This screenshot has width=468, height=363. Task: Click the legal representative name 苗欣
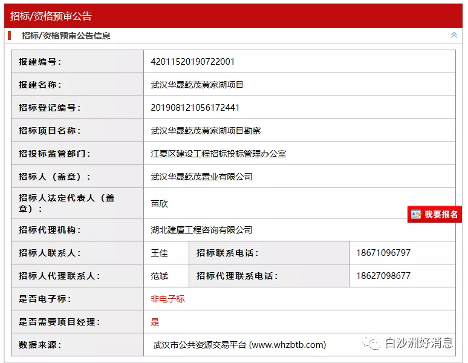point(159,203)
